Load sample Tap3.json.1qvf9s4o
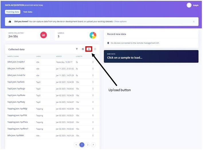Image resolution: width=203 pixels, height=150 pixels. tap(16, 95)
